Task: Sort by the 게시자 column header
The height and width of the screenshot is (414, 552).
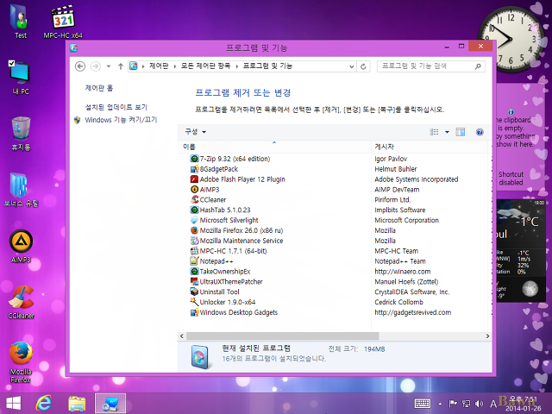Action: coord(430,147)
